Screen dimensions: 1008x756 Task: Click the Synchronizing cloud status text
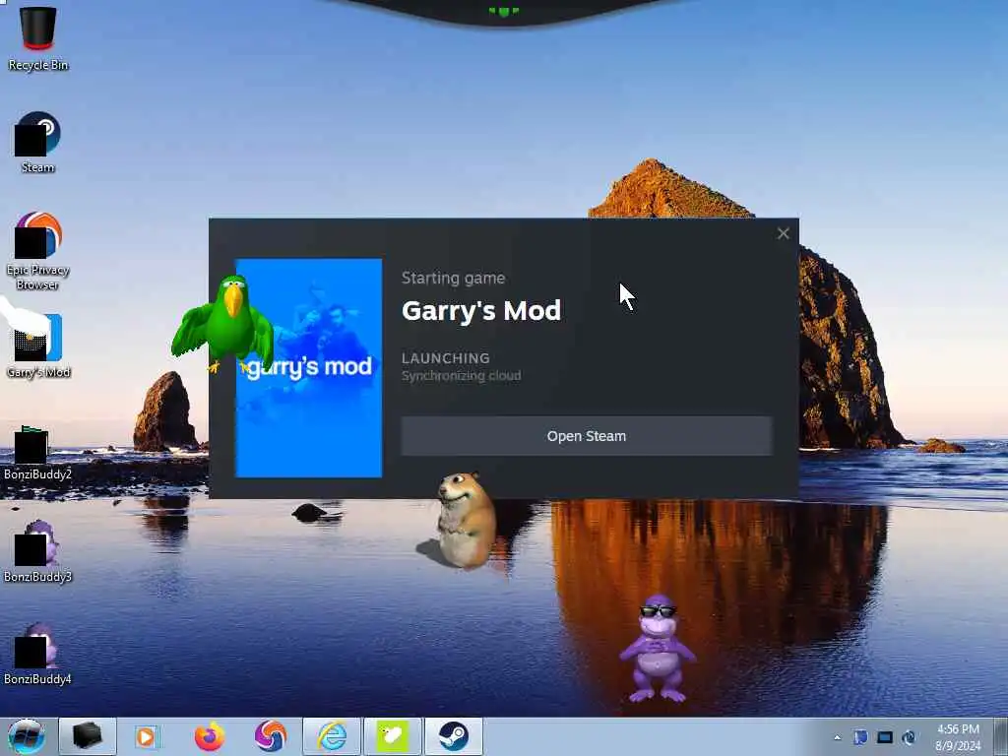coord(461,375)
